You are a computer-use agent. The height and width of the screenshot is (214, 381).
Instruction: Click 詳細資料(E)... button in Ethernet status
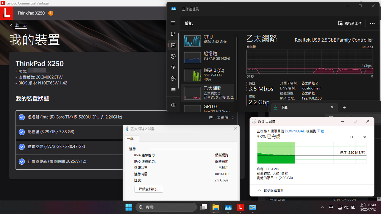click(149, 189)
